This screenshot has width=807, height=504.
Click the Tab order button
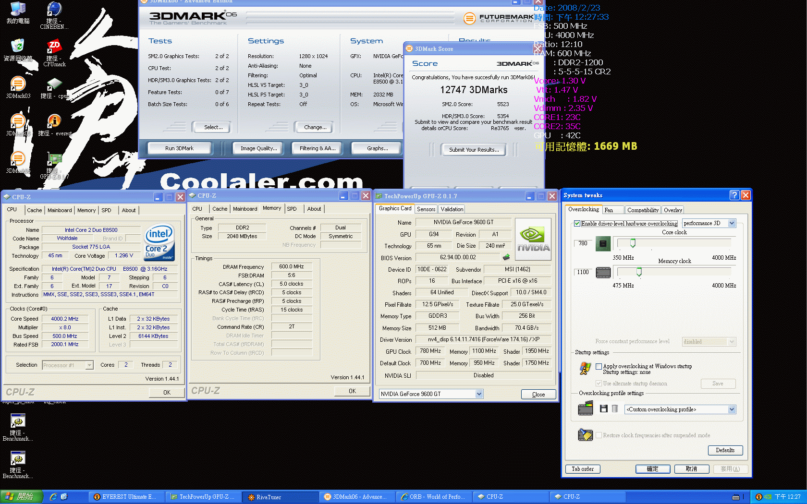click(583, 469)
